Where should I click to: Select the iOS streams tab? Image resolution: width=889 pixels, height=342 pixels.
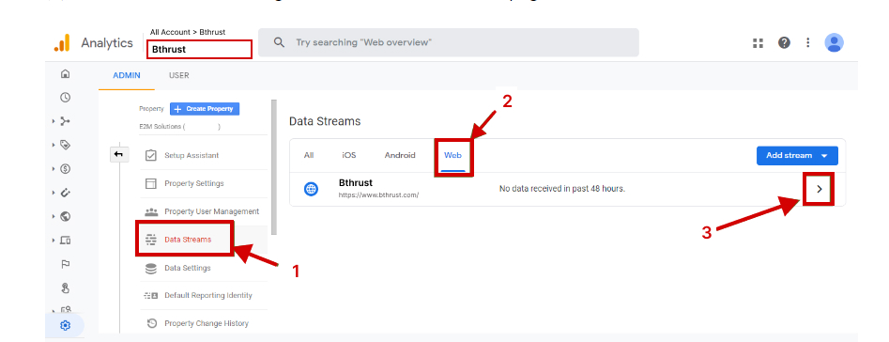349,155
